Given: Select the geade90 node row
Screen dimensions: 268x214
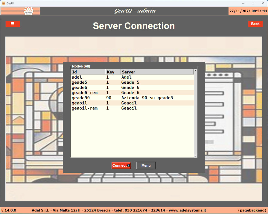Looking at the screenshot, I should click(x=132, y=98).
